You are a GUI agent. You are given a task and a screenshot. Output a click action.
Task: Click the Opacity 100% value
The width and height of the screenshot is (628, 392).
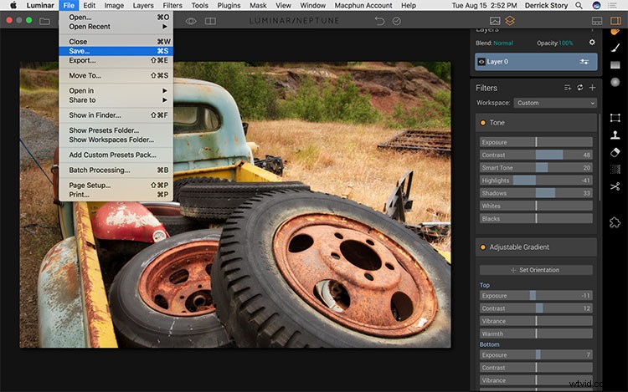[x=565, y=43]
